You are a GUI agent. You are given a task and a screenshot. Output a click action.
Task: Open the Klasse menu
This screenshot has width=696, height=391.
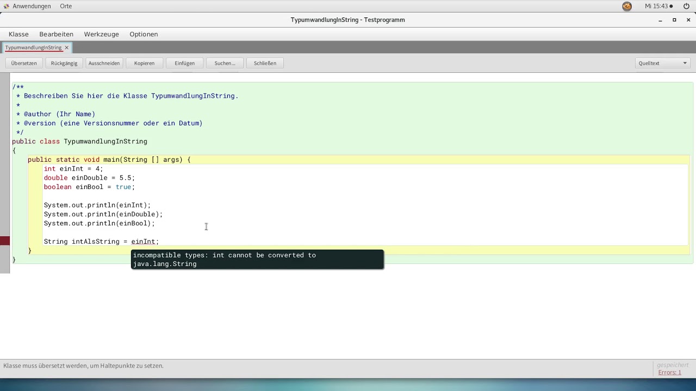[x=18, y=34]
